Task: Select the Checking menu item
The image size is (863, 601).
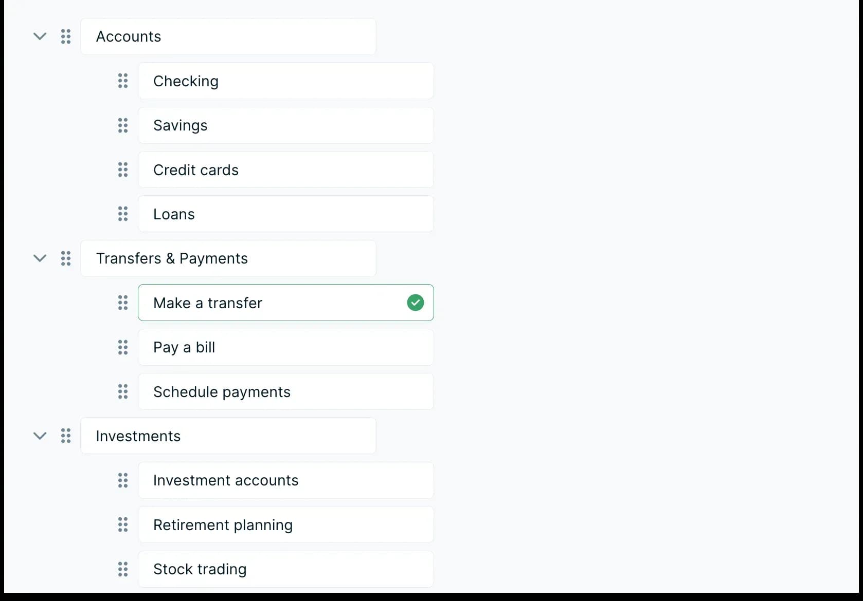Action: click(x=285, y=81)
